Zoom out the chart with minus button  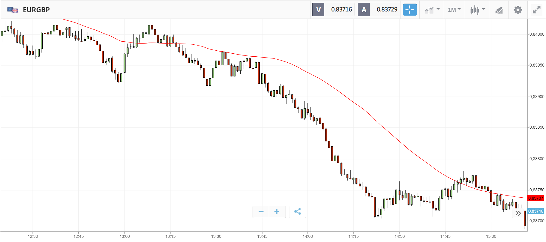point(261,212)
